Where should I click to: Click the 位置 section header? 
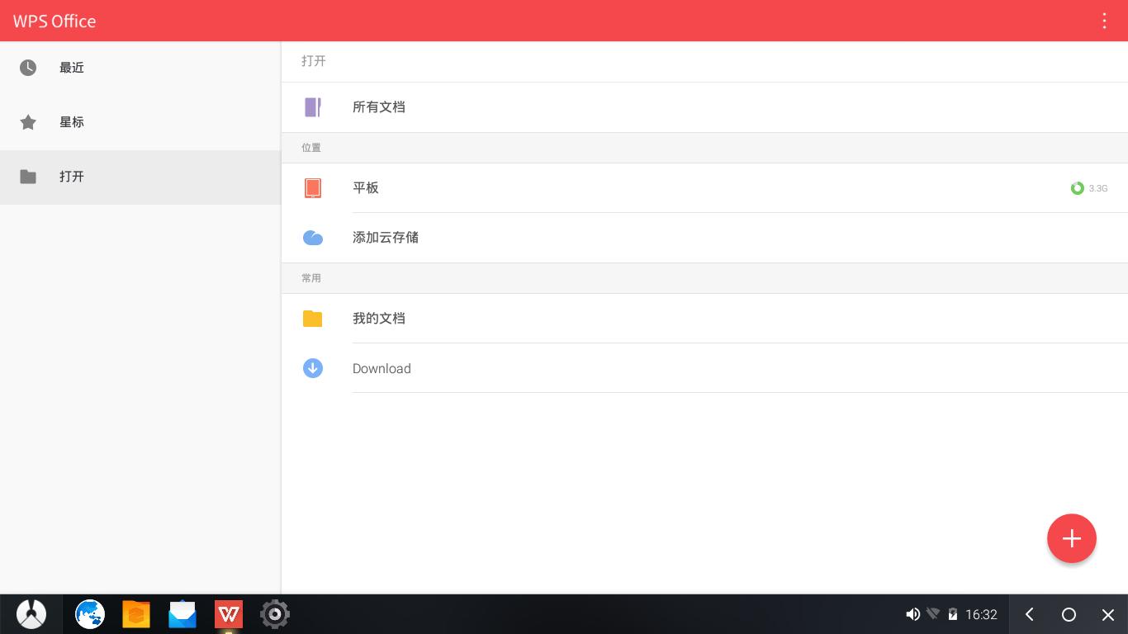point(311,148)
